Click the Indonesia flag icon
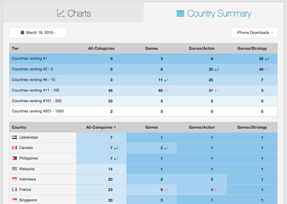This screenshot has height=204, width=287. (x=14, y=179)
